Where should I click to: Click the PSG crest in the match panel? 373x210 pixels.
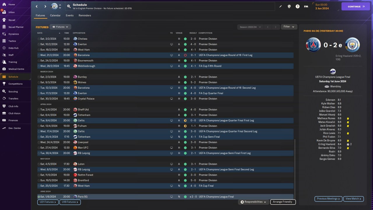pos(313,45)
